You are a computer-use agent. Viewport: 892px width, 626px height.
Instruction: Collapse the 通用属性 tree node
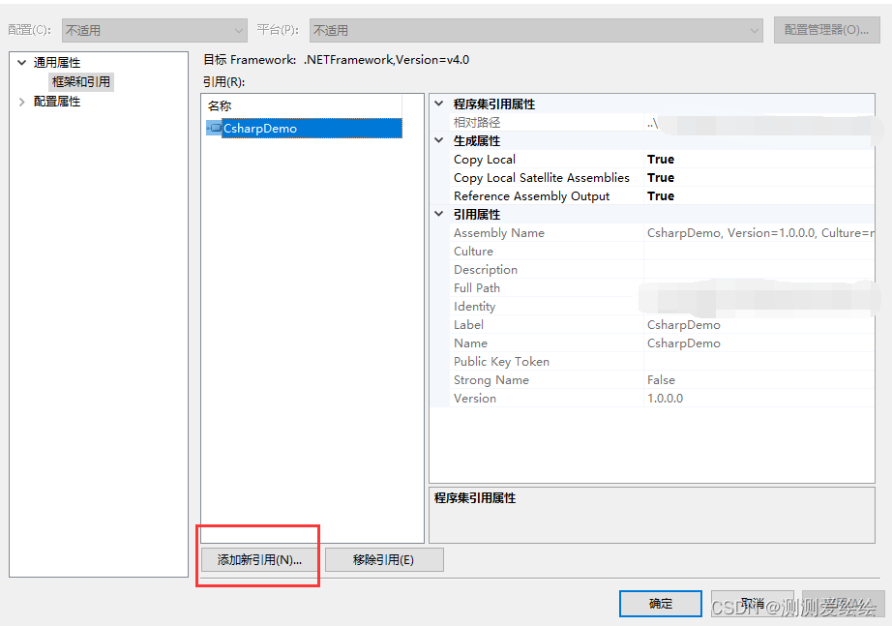coord(21,61)
